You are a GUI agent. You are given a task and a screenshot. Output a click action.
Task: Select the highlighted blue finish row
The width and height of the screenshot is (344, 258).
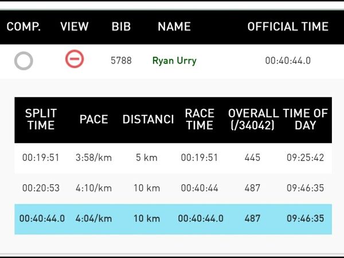pyautogui.click(x=173, y=218)
